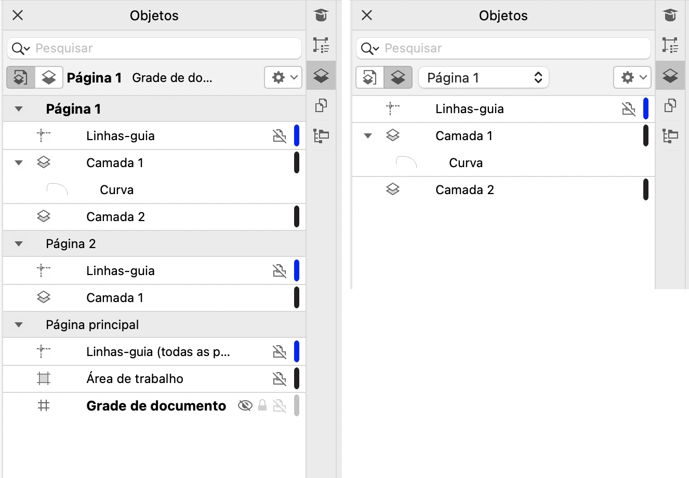Toggle visibility eye of Grade de documento
689x478 pixels.
click(x=245, y=406)
